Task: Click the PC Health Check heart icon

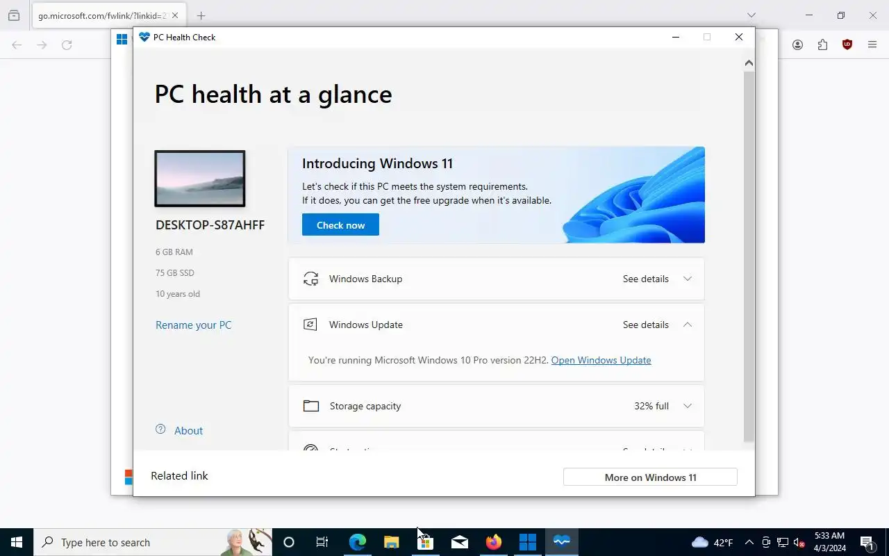Action: click(x=144, y=37)
